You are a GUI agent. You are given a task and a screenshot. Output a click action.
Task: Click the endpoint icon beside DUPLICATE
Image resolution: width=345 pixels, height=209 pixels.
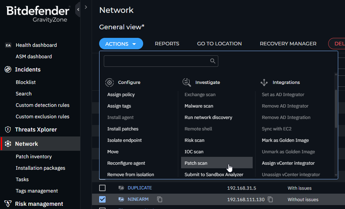[x=121, y=188]
